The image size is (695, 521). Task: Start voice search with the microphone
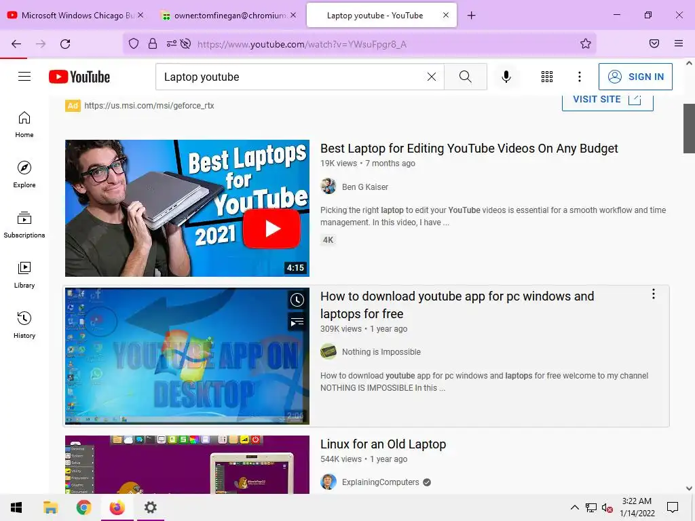point(506,77)
